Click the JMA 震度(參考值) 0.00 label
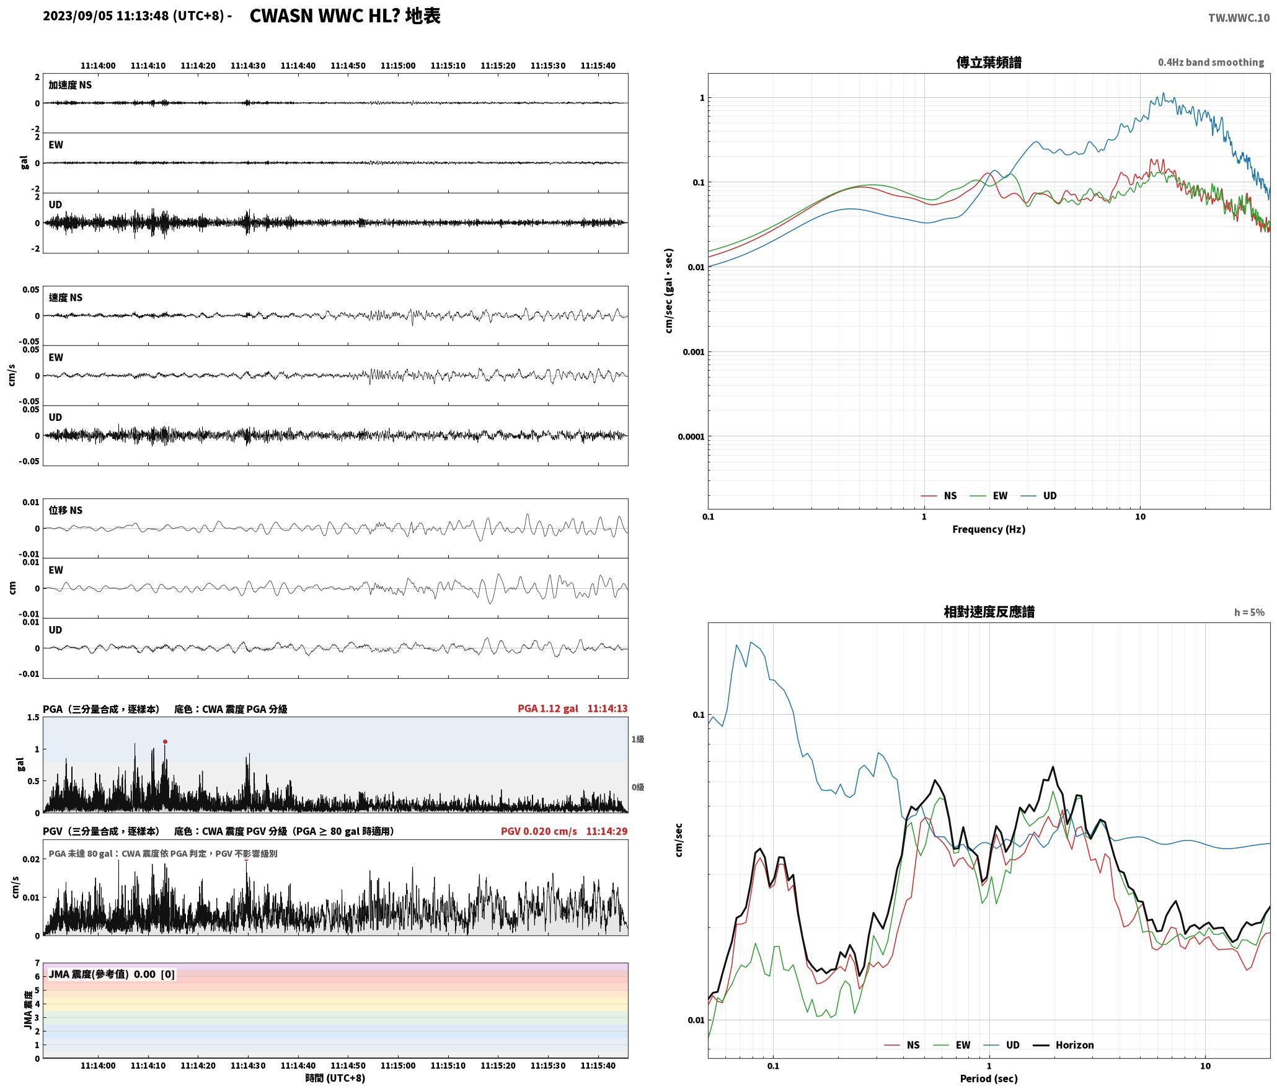 coord(112,974)
